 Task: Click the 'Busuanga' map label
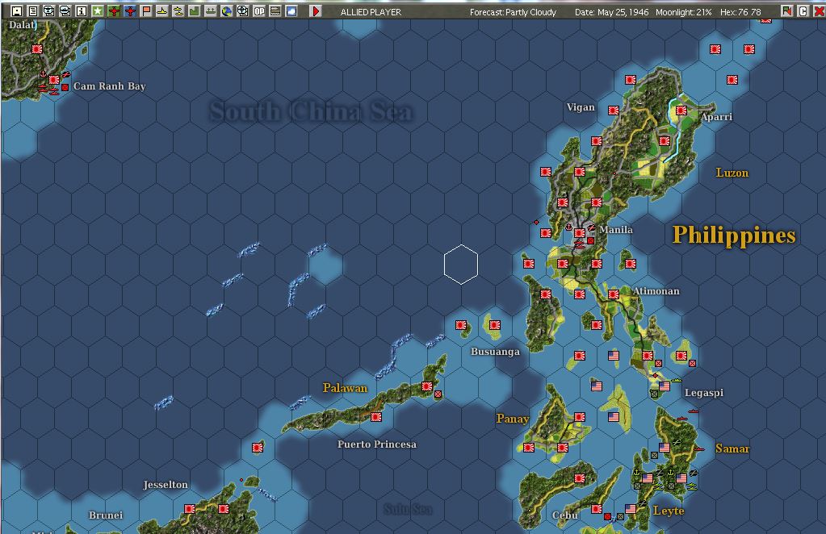point(495,352)
